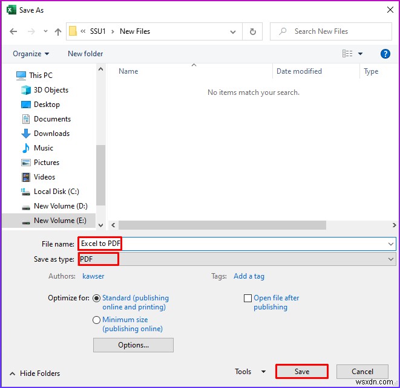Click horizontal scrollbar right arrow

(394, 225)
